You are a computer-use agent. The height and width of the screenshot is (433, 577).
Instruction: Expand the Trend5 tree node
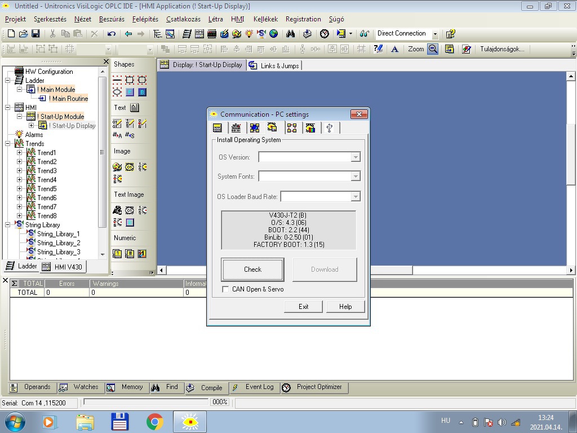click(x=20, y=188)
